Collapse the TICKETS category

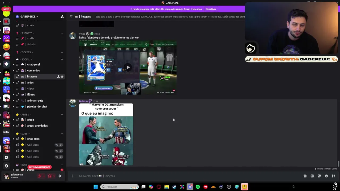(26, 52)
